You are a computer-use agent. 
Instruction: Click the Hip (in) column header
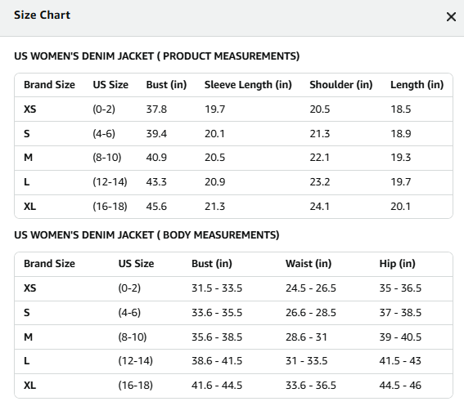pos(398,264)
